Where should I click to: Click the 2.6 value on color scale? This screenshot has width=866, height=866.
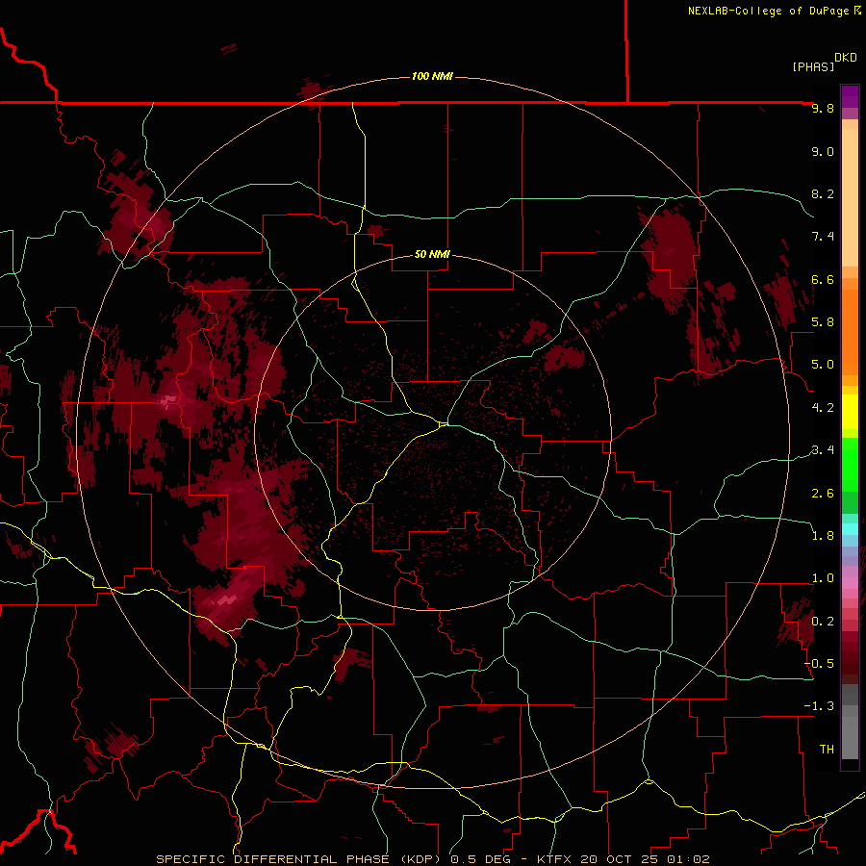point(823,493)
